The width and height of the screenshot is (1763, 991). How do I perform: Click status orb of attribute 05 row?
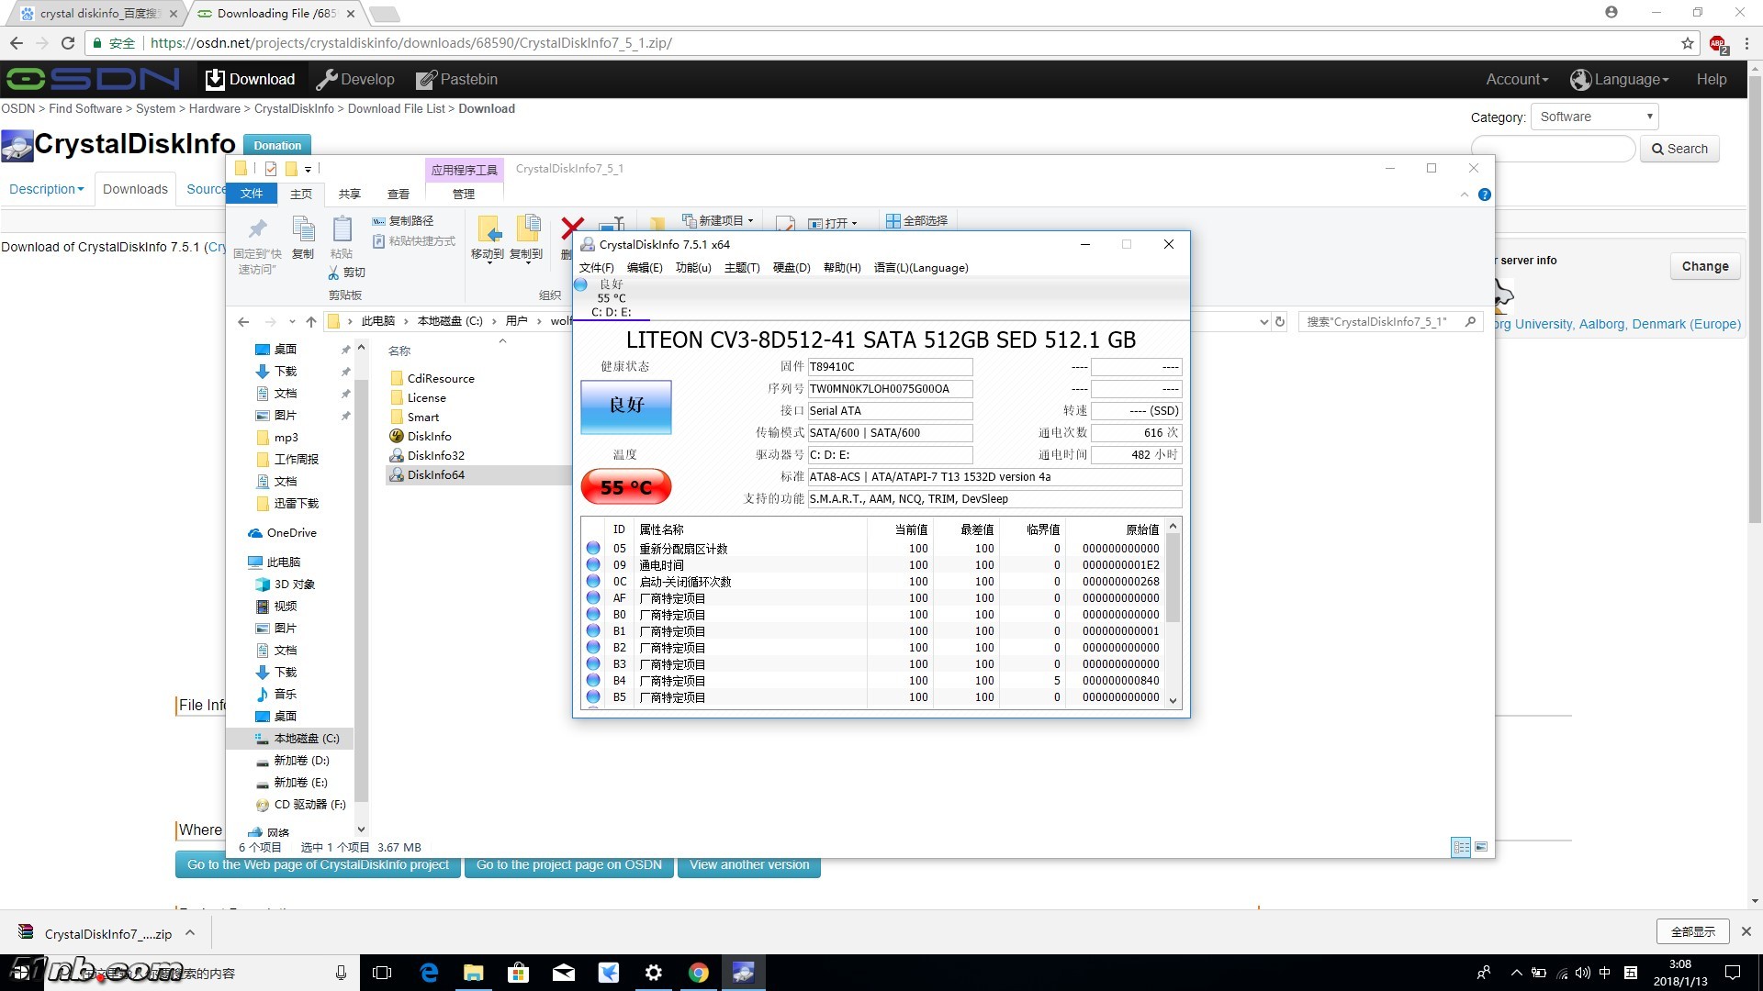[593, 549]
